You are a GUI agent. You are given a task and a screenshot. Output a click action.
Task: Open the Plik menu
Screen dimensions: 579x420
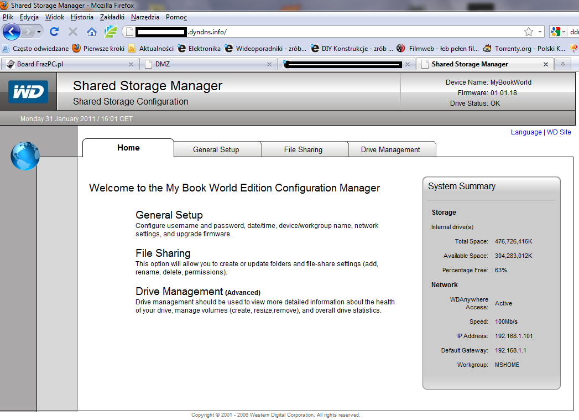coord(8,17)
